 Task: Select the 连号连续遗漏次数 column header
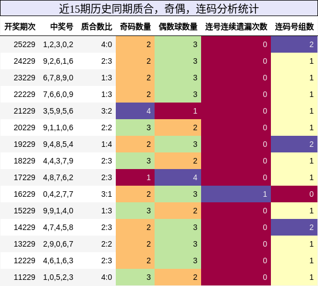tap(236, 27)
